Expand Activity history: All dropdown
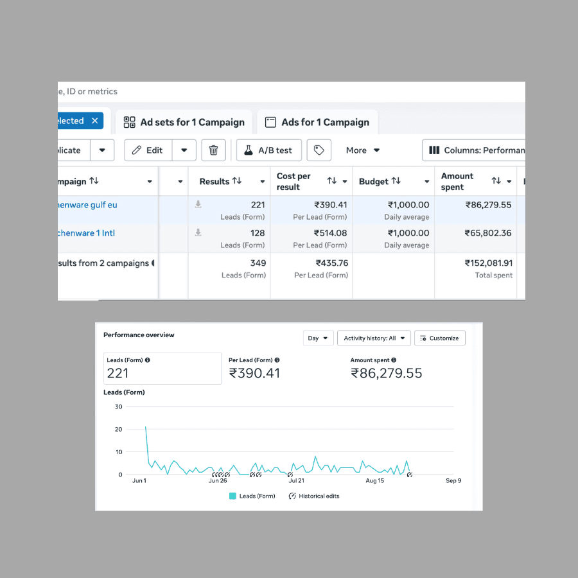This screenshot has width=578, height=578. tap(374, 338)
